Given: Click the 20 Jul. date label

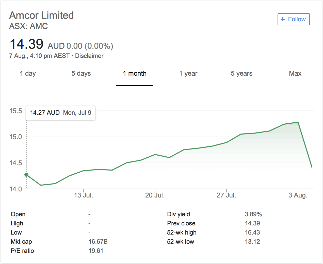Looking at the screenshot, I should [x=155, y=195].
